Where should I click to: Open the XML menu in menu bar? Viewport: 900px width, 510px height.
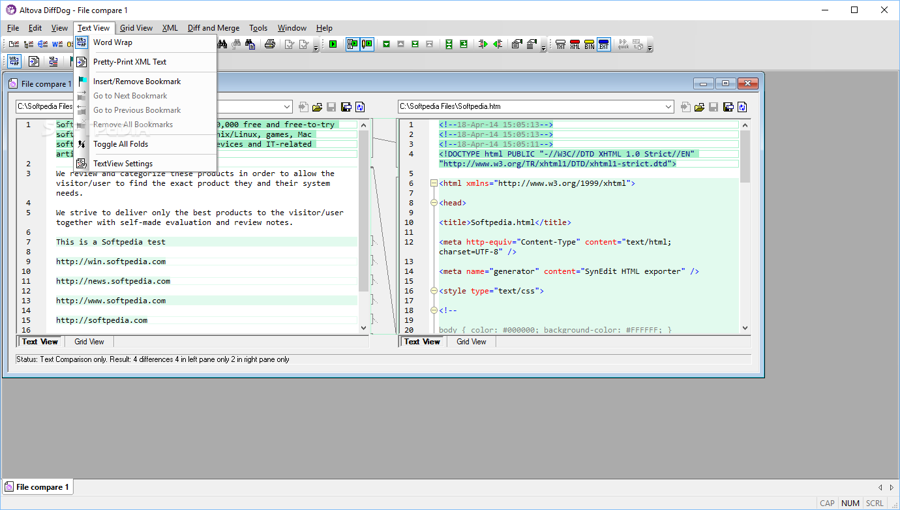click(x=170, y=28)
